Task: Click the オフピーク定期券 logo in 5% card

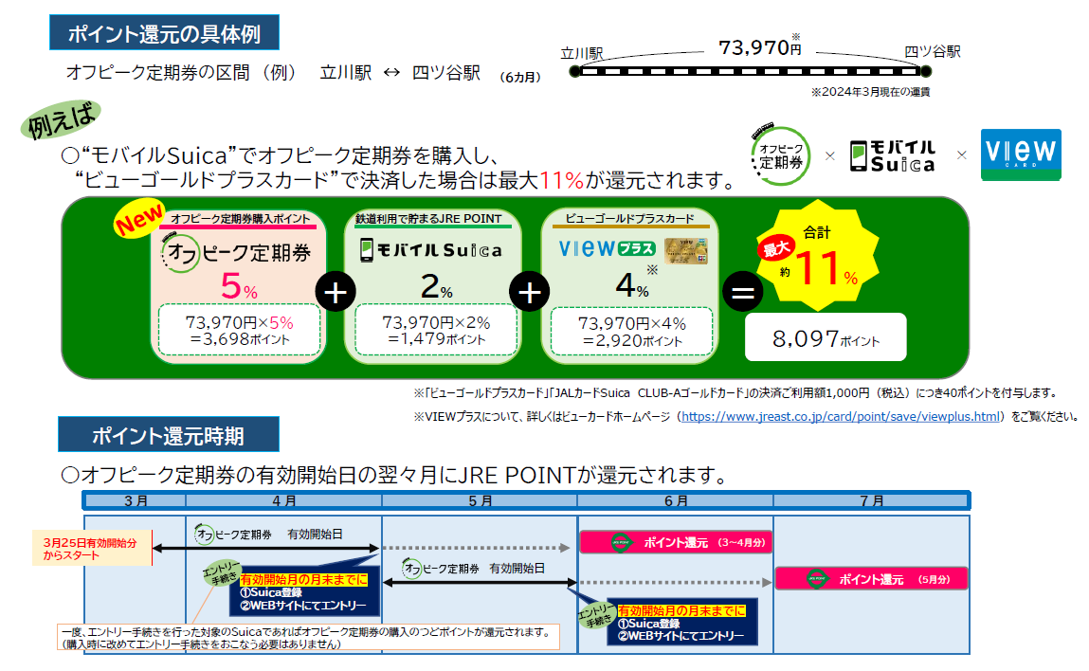Action: 236,253
